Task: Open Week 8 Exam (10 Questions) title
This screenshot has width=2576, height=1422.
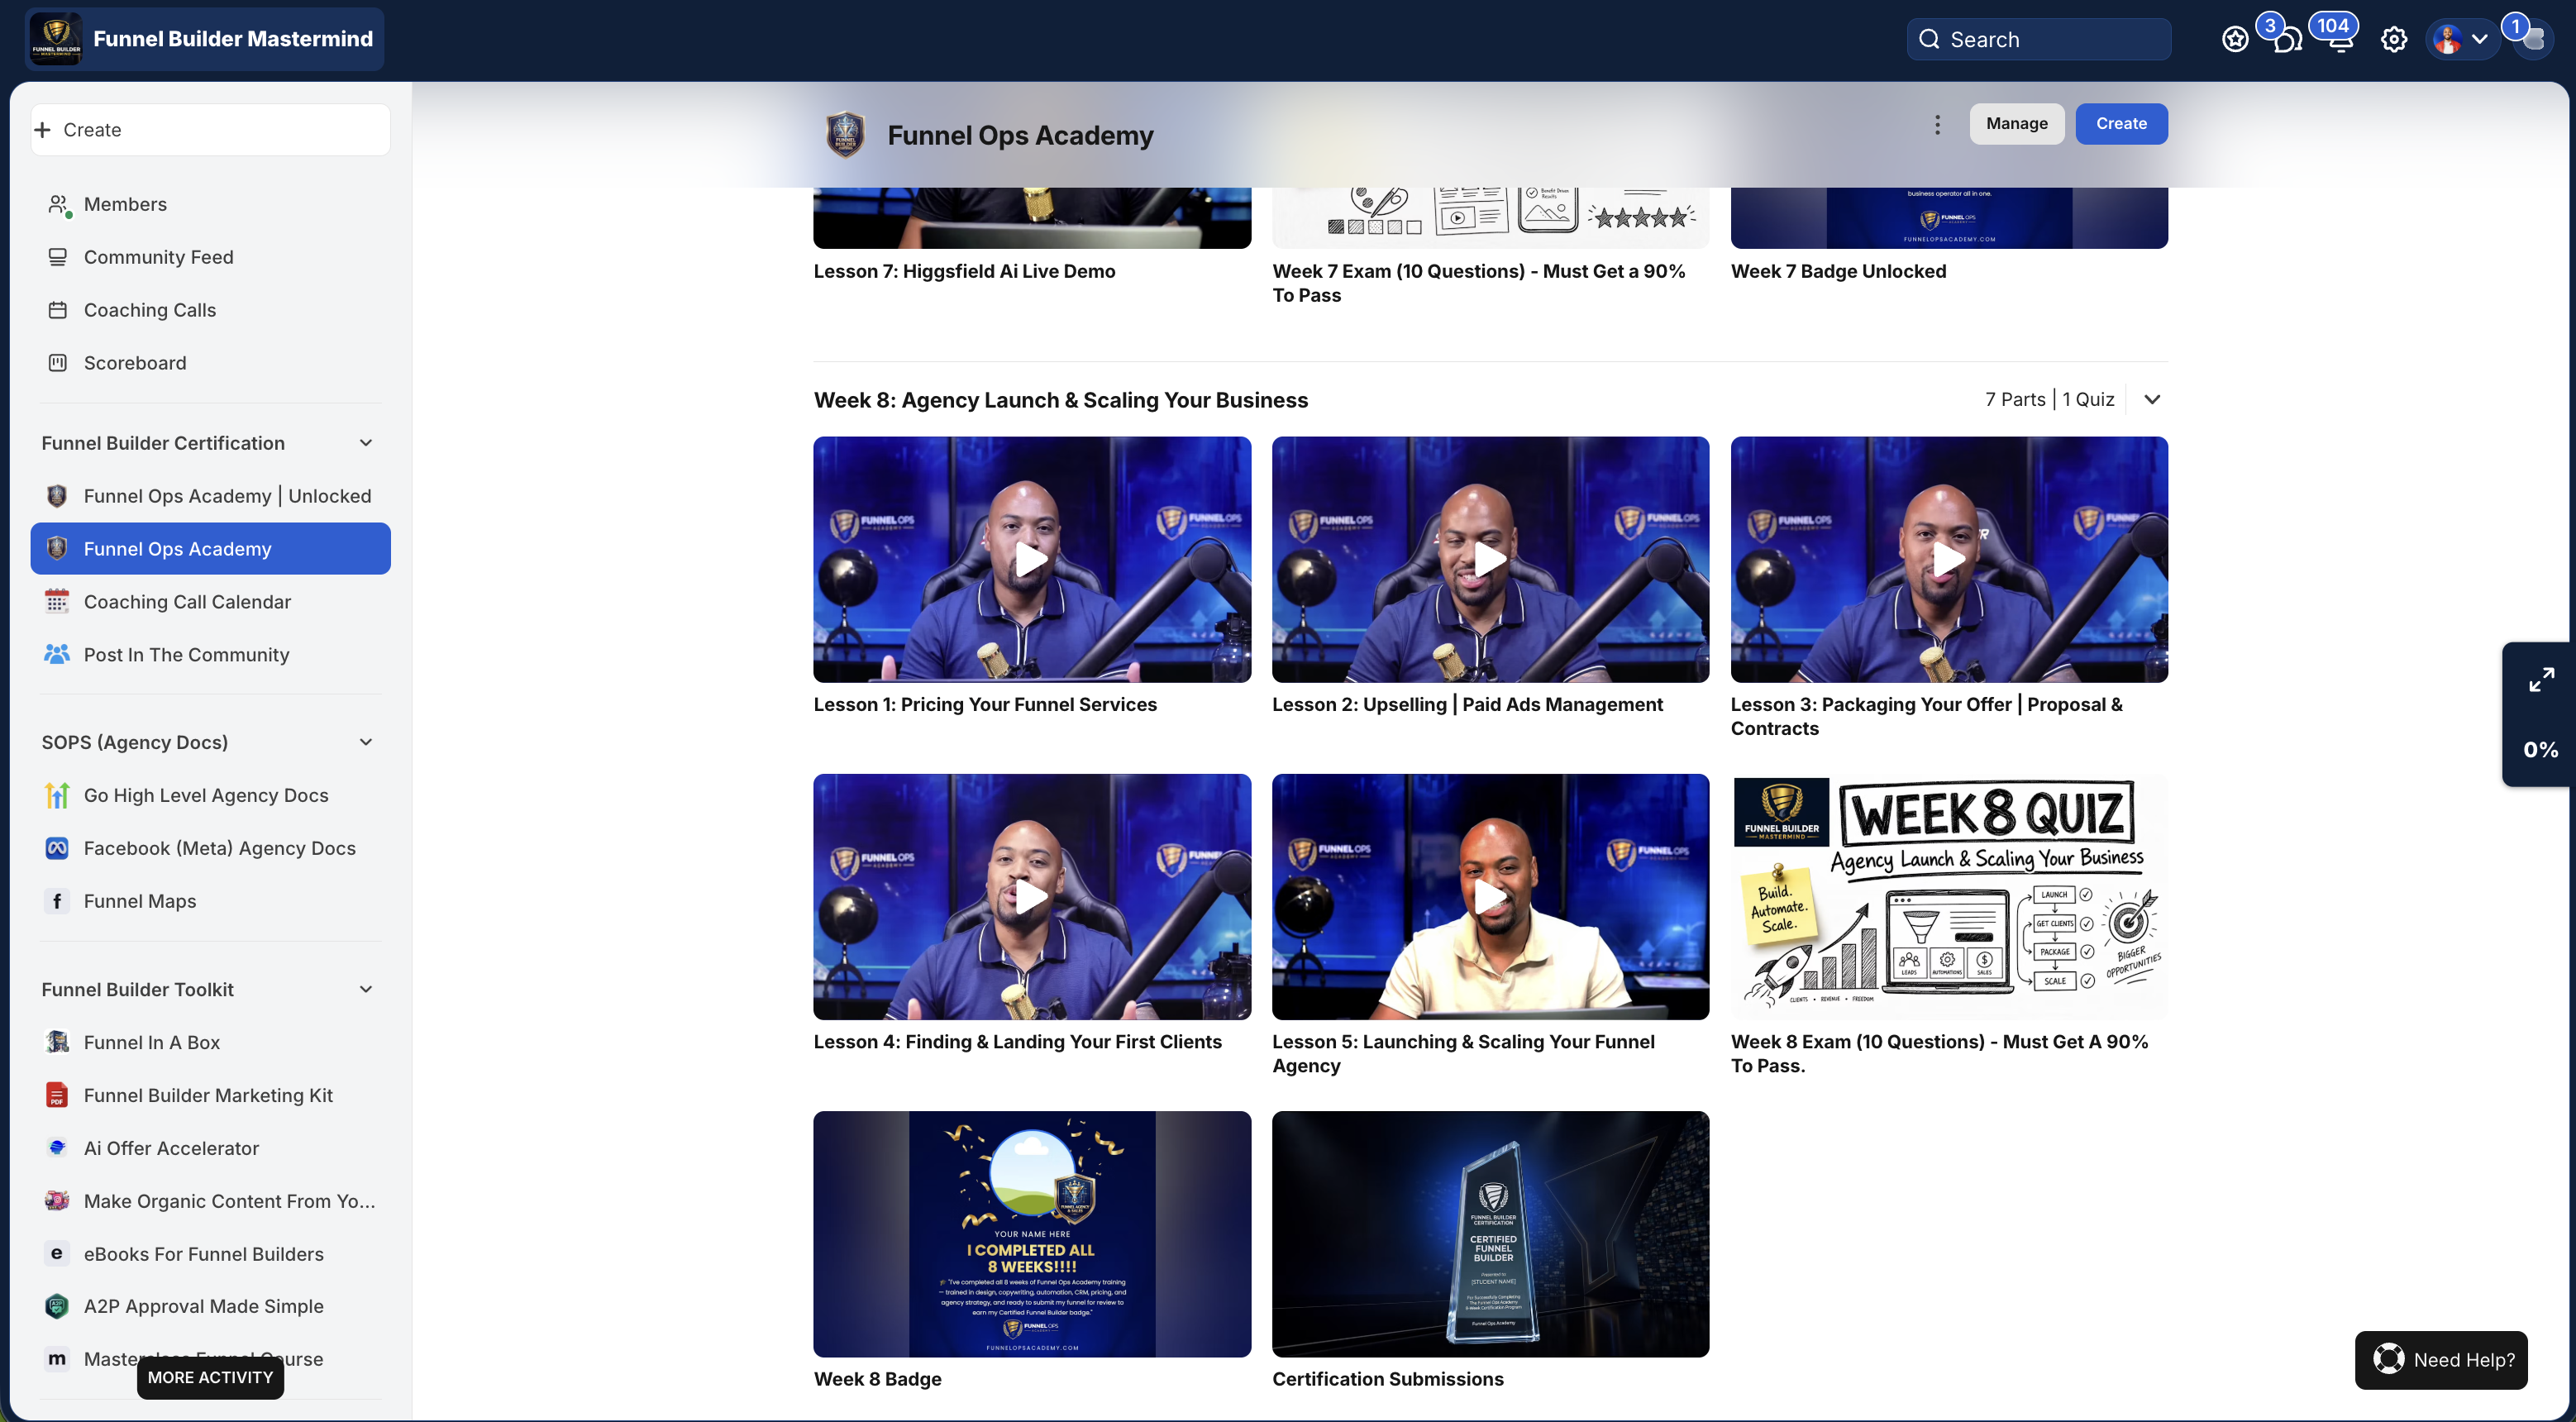Action: [1939, 1054]
